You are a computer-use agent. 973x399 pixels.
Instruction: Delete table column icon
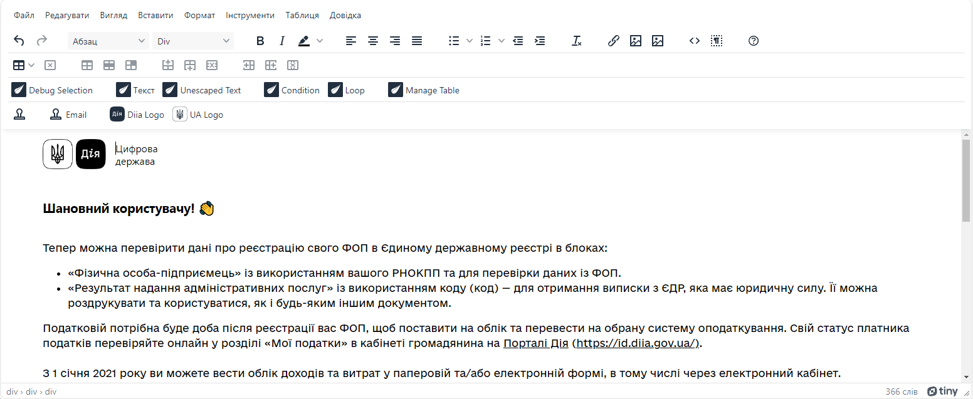coord(293,65)
